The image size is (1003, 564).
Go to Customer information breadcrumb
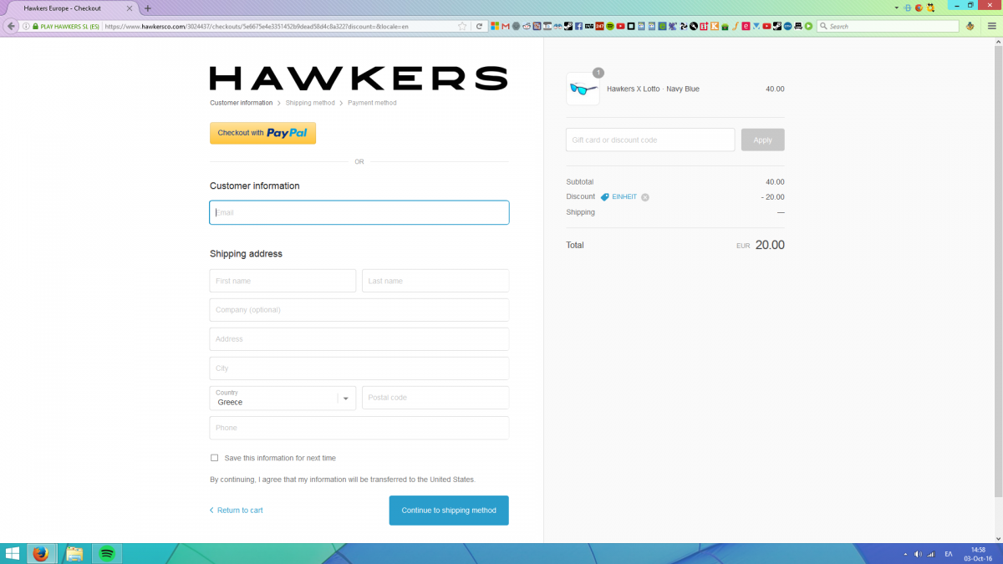(x=241, y=103)
